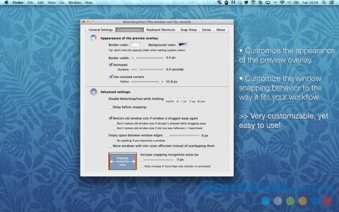Click the battery status icon
Screen dimensions: 339x212
pos(296,3)
